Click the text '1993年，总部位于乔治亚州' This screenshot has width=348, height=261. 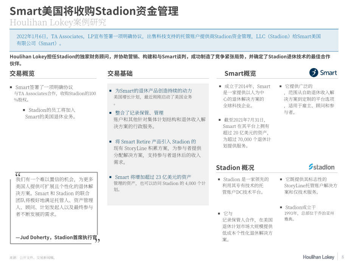309,213
